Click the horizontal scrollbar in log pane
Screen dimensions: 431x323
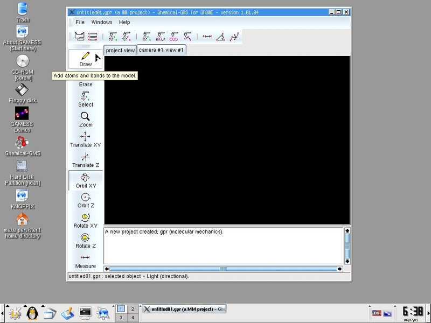223,269
